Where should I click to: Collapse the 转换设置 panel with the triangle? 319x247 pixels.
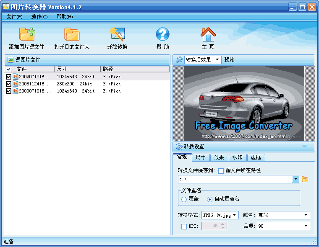click(x=305, y=147)
